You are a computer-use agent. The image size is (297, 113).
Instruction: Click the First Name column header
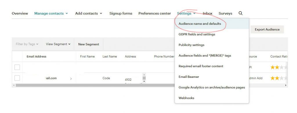coord(87,56)
